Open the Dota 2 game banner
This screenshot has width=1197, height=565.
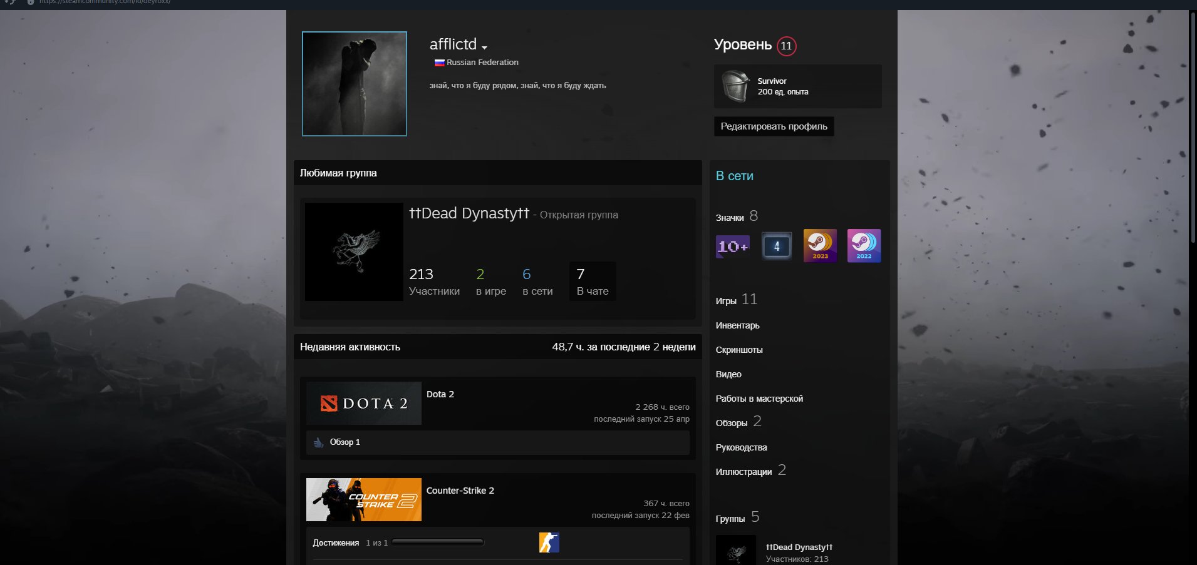(364, 403)
